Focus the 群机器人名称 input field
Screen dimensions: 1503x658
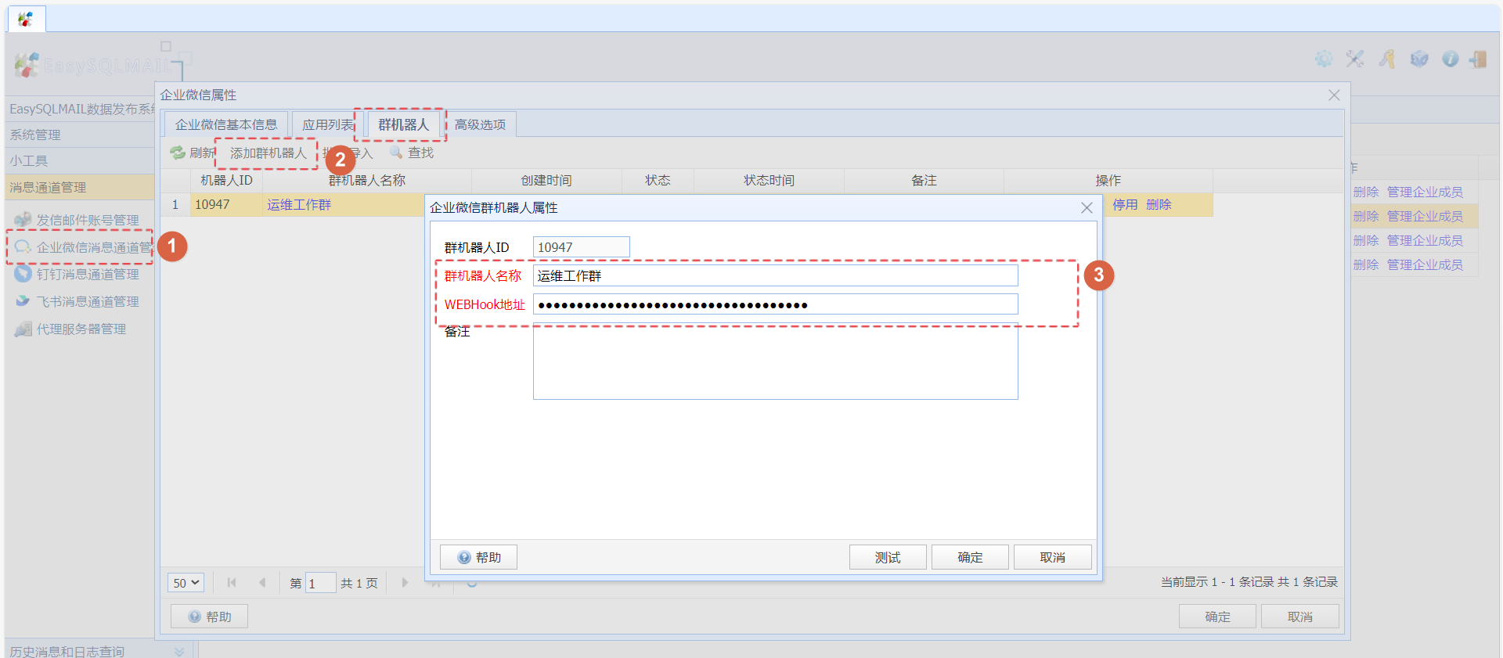coord(776,275)
